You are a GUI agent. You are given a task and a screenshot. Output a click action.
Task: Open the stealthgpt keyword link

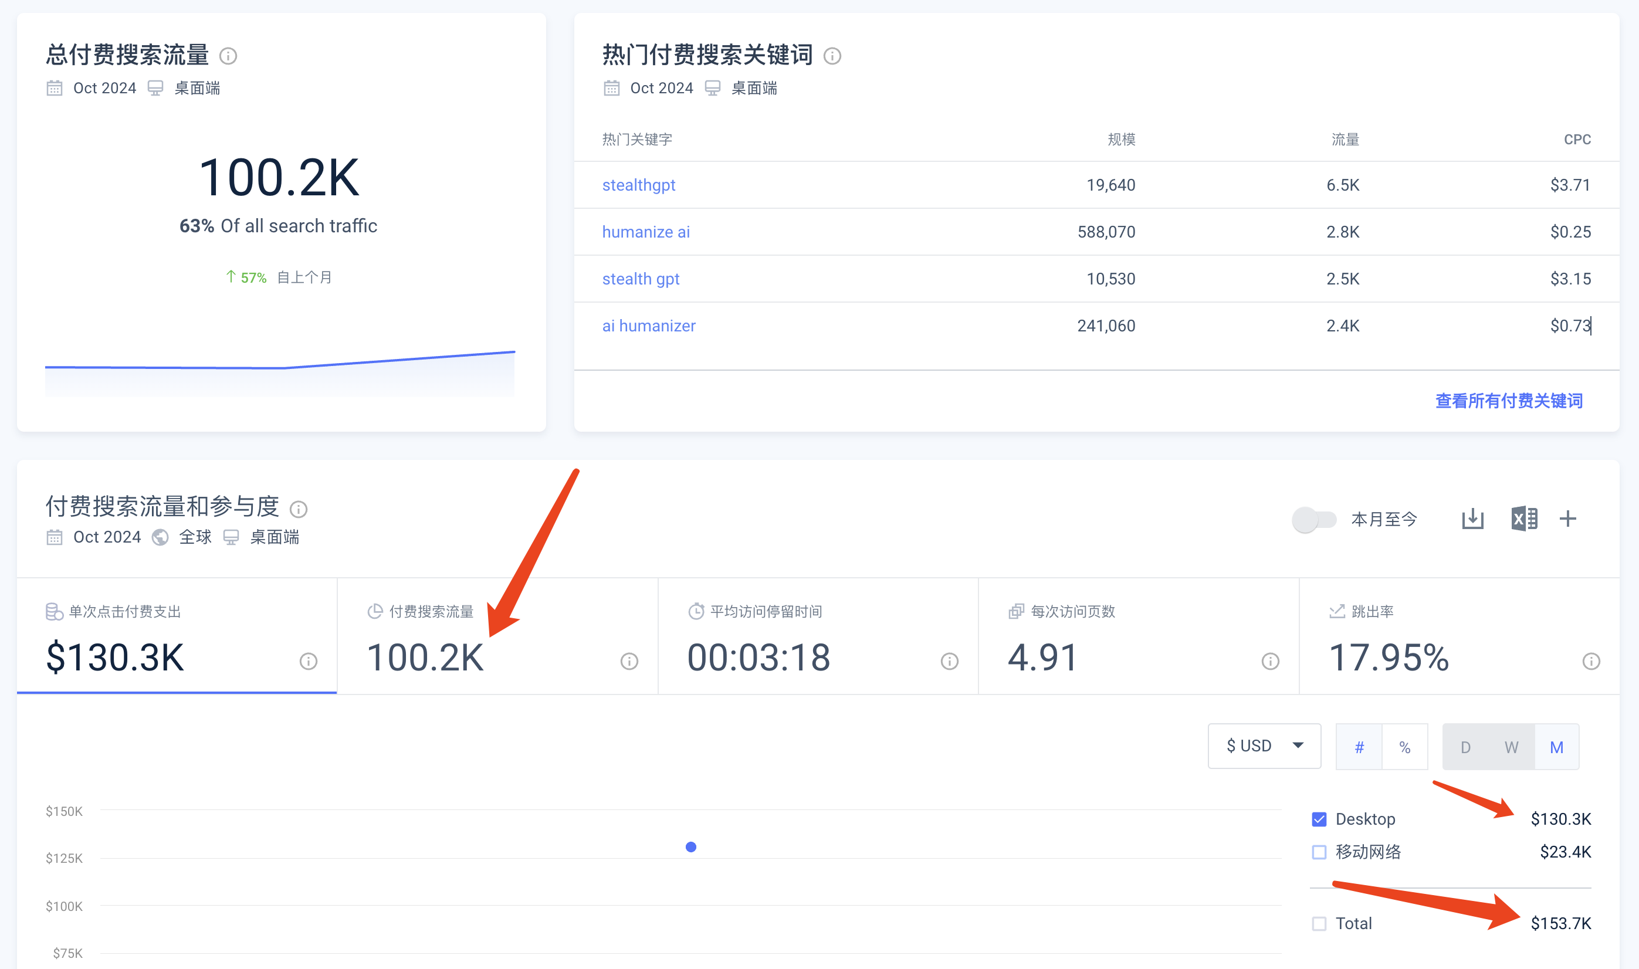click(638, 185)
